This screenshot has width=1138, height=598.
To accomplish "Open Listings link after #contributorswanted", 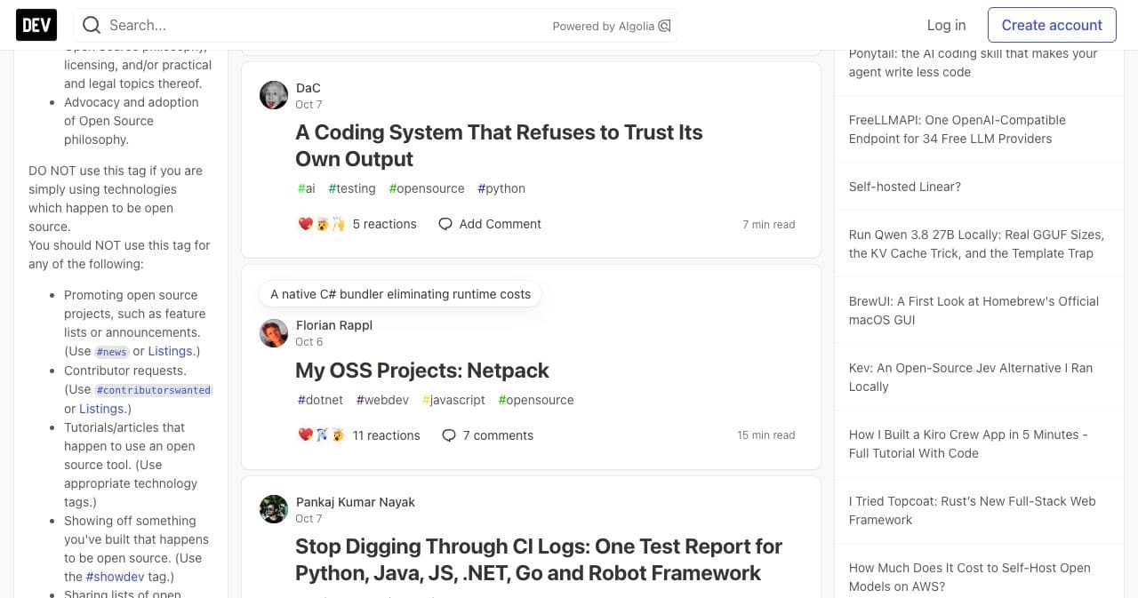I will pos(101,409).
